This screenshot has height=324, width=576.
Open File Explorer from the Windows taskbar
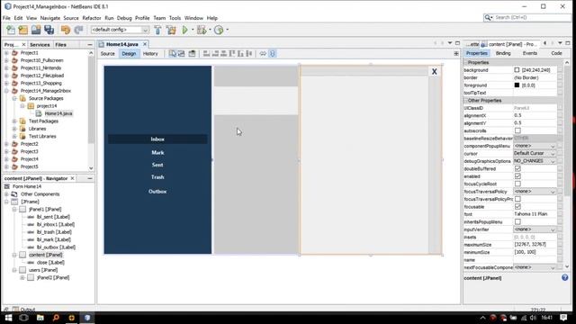pyautogui.click(x=40, y=318)
